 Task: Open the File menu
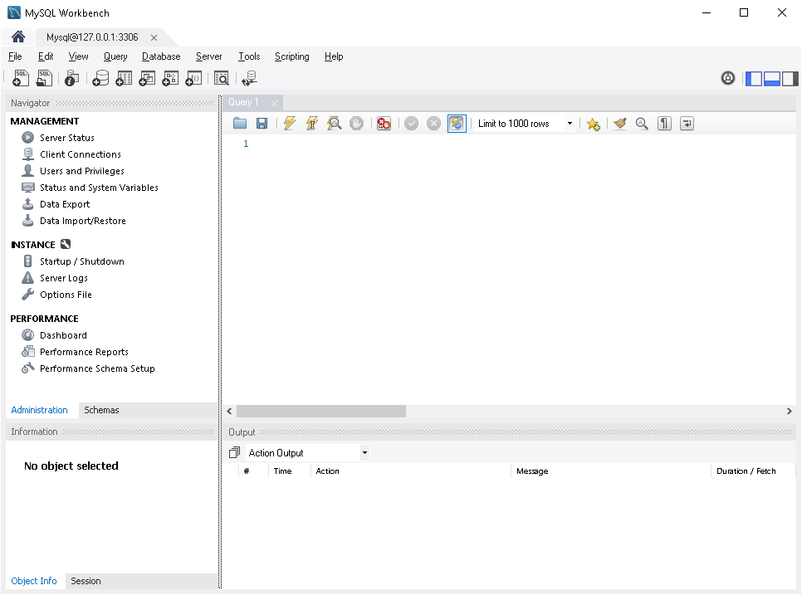click(x=15, y=56)
